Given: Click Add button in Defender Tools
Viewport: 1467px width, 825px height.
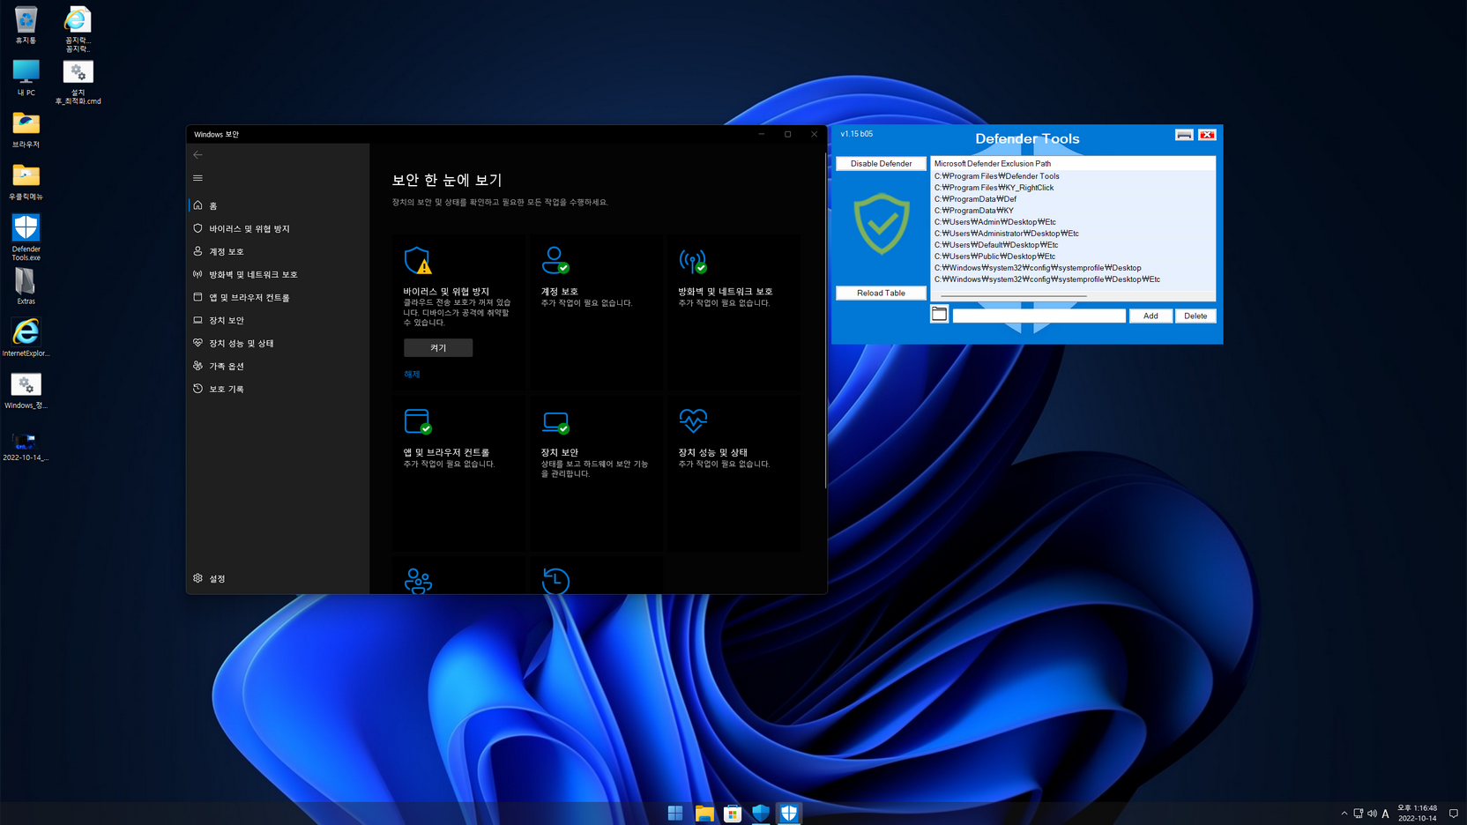Looking at the screenshot, I should click(x=1151, y=316).
